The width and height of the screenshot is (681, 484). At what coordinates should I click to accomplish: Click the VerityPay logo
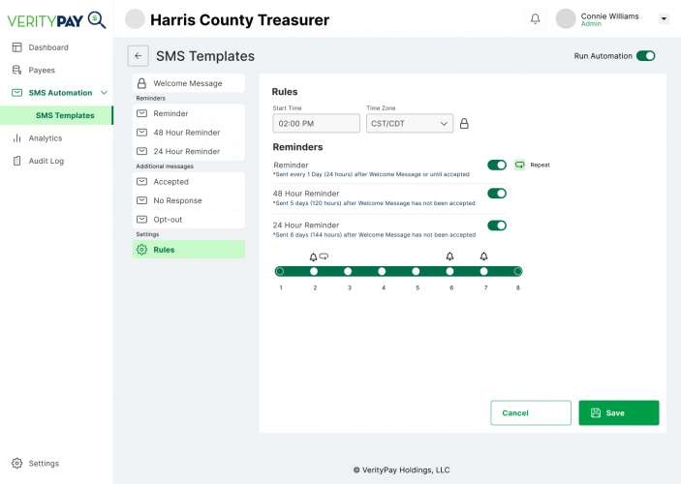tap(56, 20)
